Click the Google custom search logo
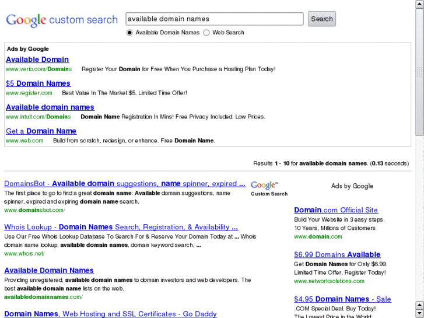Image resolution: width=424 pixels, height=318 pixels. [62, 20]
